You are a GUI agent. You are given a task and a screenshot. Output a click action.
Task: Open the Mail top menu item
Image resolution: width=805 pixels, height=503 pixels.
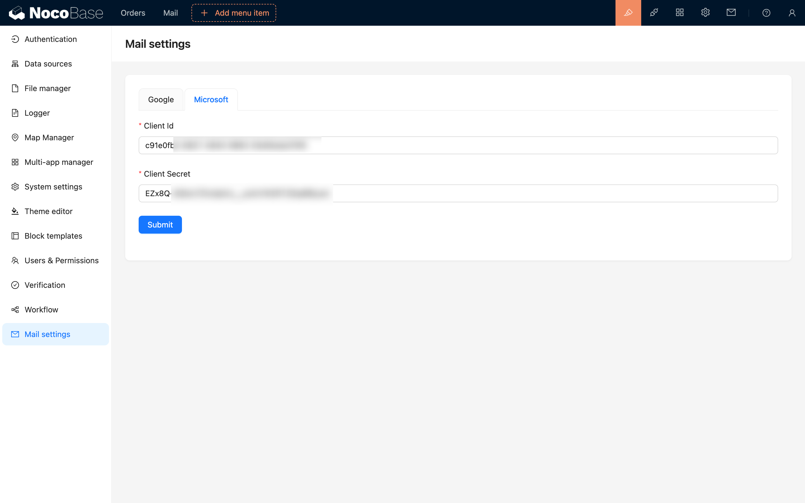(170, 13)
